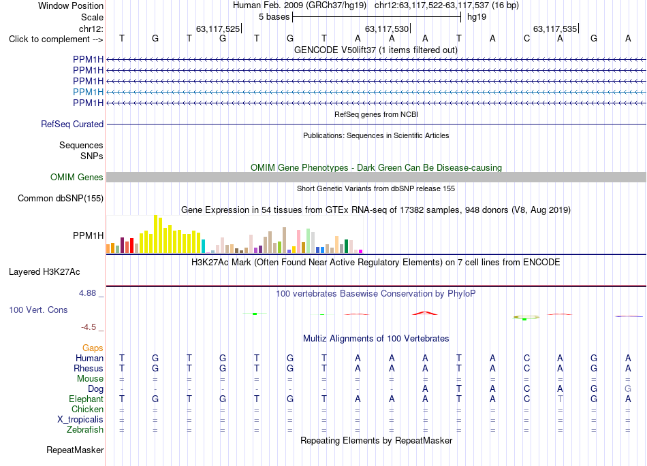Click the pink GTEx expression bar
The width and height of the screenshot is (647, 466).
pos(299,242)
